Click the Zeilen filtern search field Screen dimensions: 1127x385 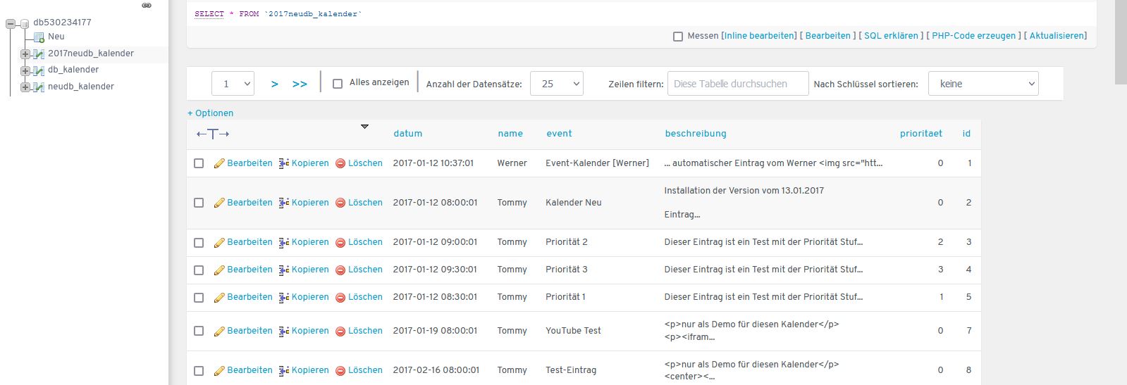[737, 84]
